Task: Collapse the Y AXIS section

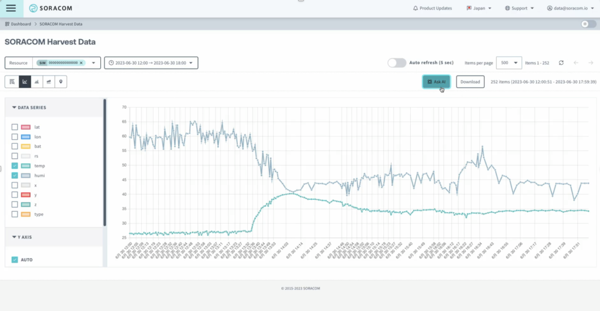Action: 22,237
